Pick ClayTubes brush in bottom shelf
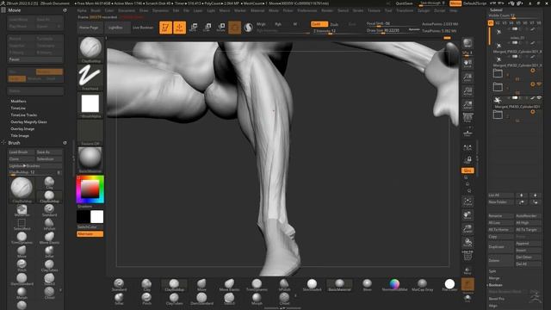The width and height of the screenshot is (551, 310). tap(174, 299)
